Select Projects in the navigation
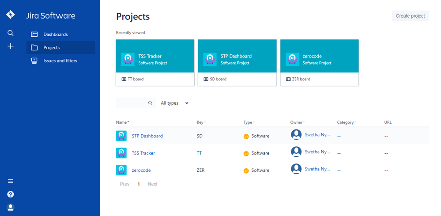This screenshot has width=441, height=216. tap(60, 48)
